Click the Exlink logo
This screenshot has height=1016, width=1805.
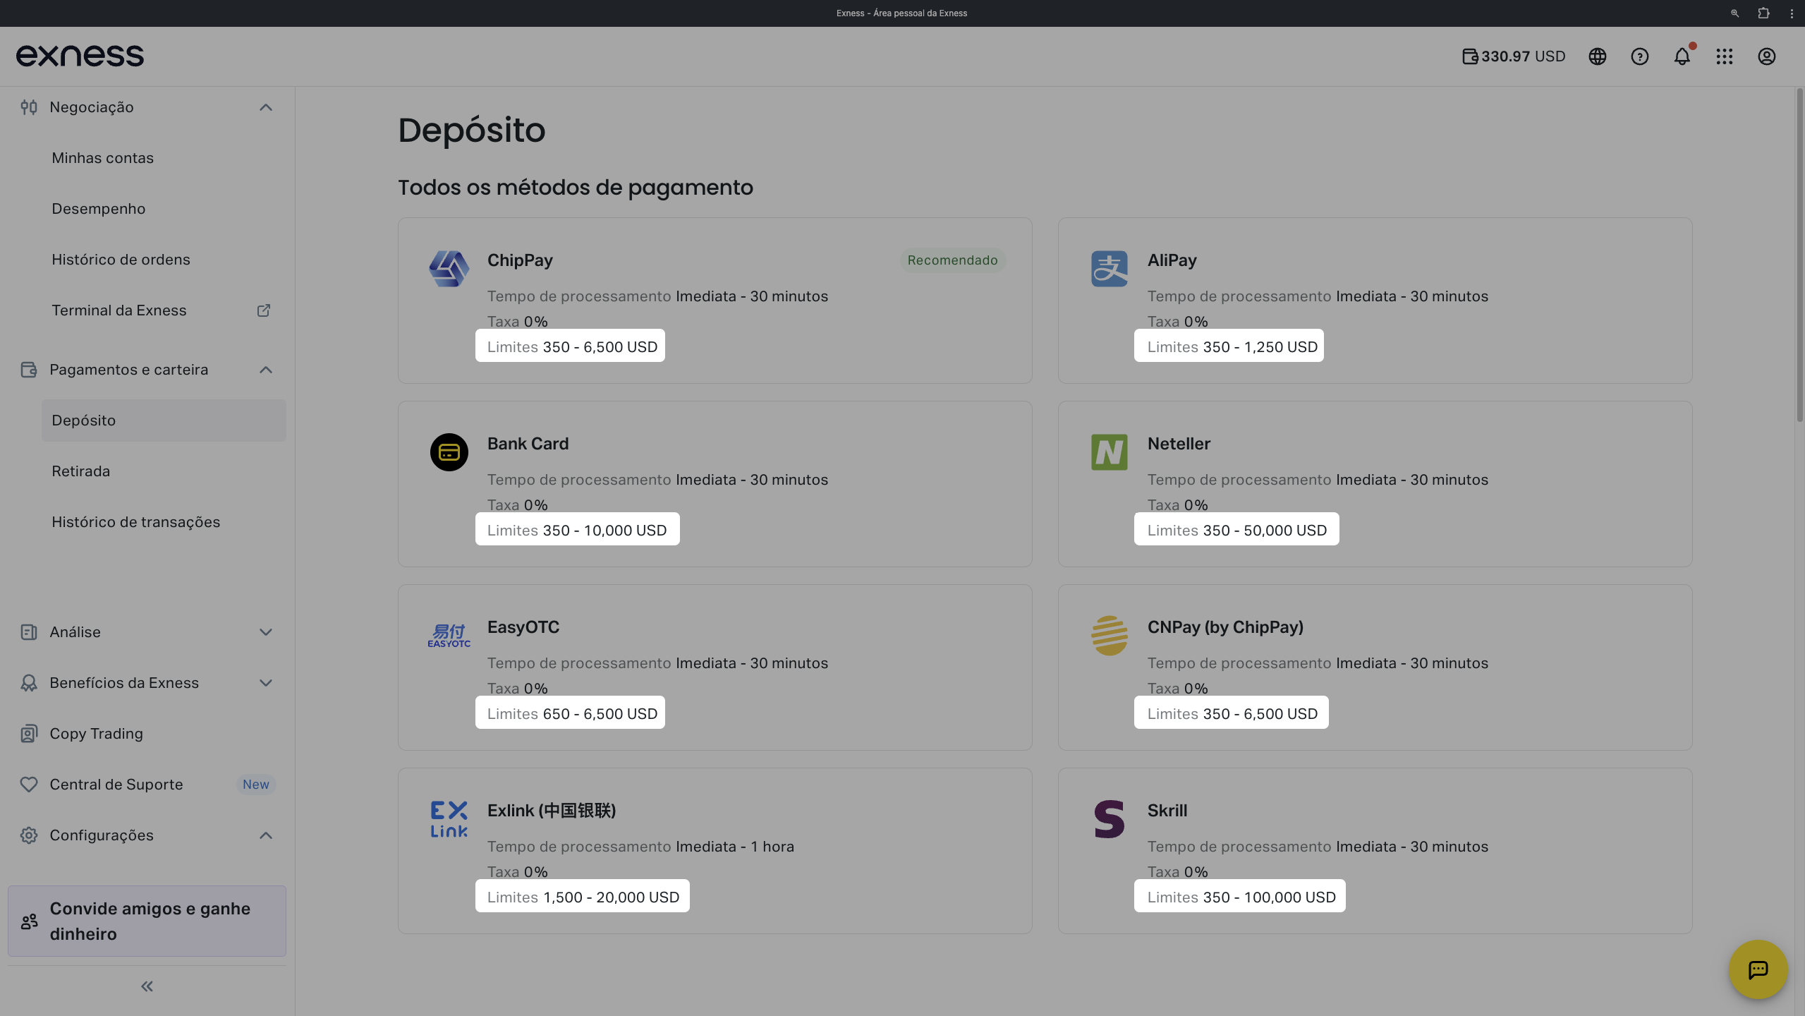click(x=449, y=819)
